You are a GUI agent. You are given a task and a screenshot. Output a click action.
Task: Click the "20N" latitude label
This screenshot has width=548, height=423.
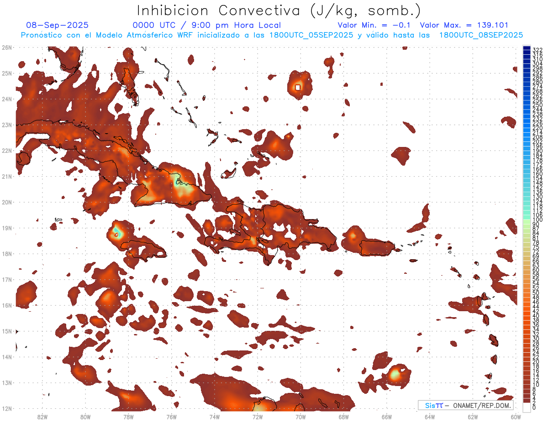7,202
